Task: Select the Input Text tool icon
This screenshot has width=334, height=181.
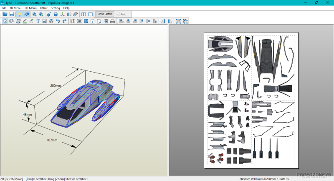Action: 38,21
